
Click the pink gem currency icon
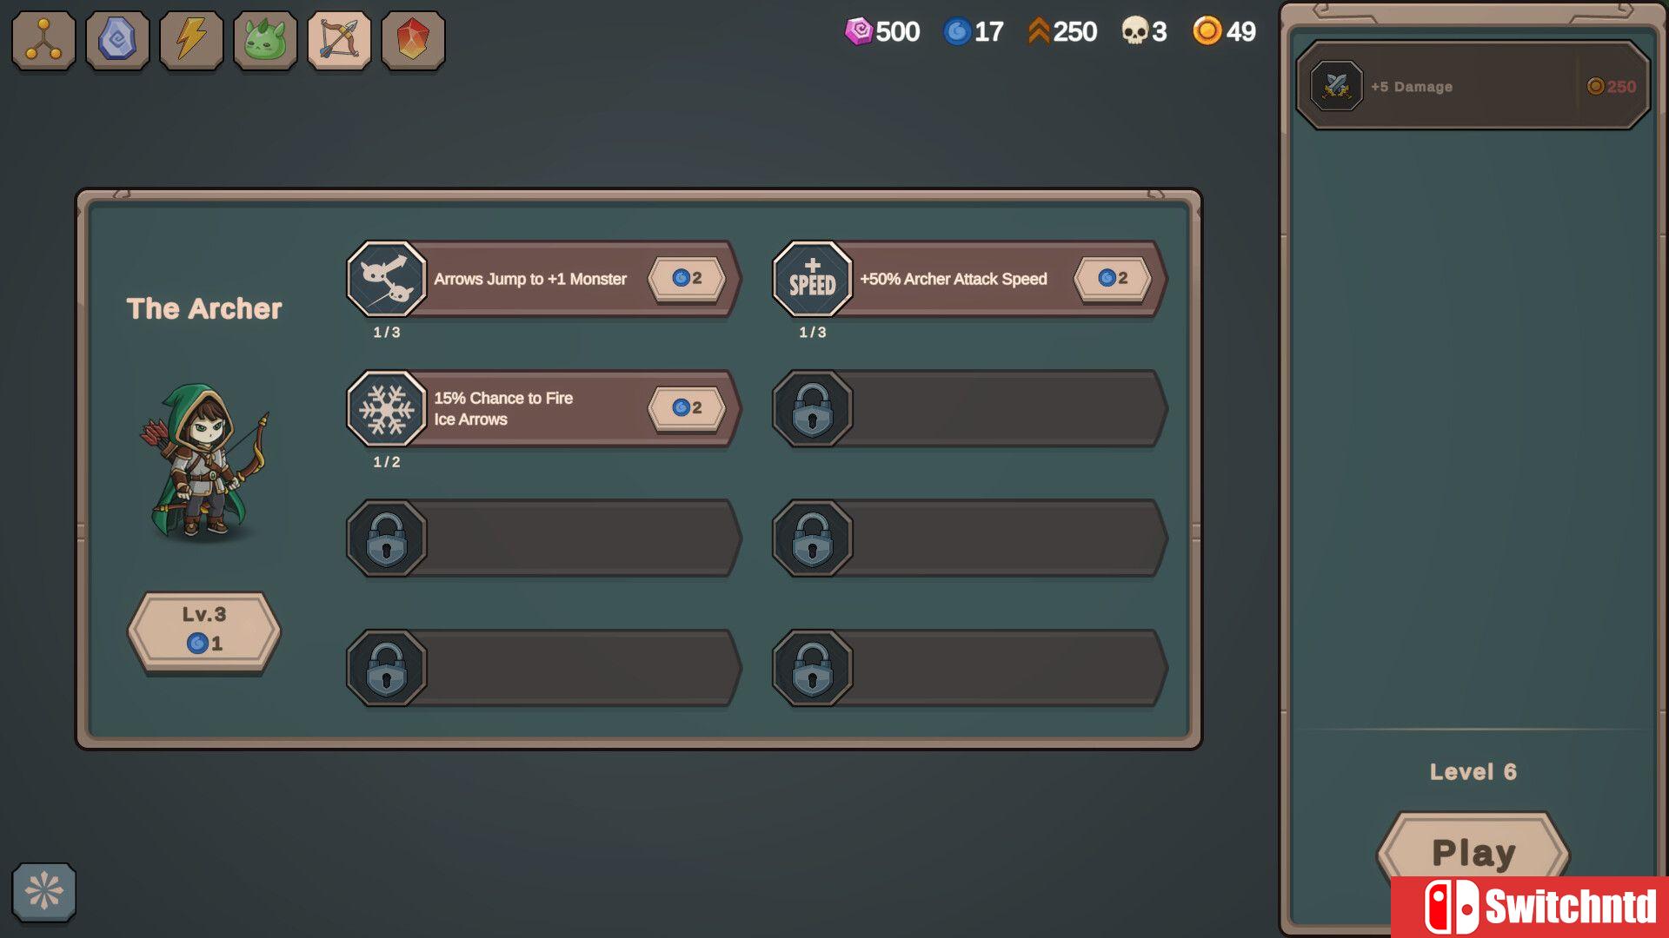(x=858, y=31)
